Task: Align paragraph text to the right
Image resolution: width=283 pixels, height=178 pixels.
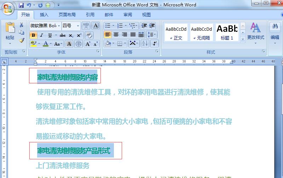Action: (x=125, y=34)
